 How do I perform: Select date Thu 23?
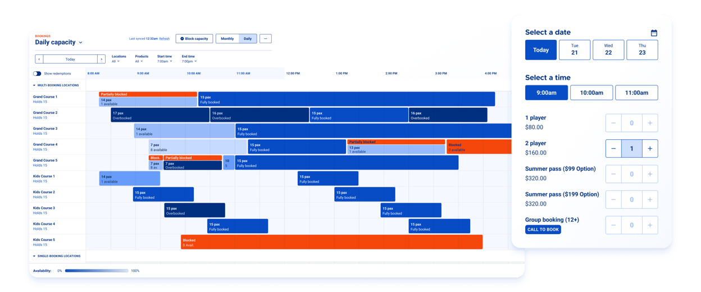(x=642, y=50)
